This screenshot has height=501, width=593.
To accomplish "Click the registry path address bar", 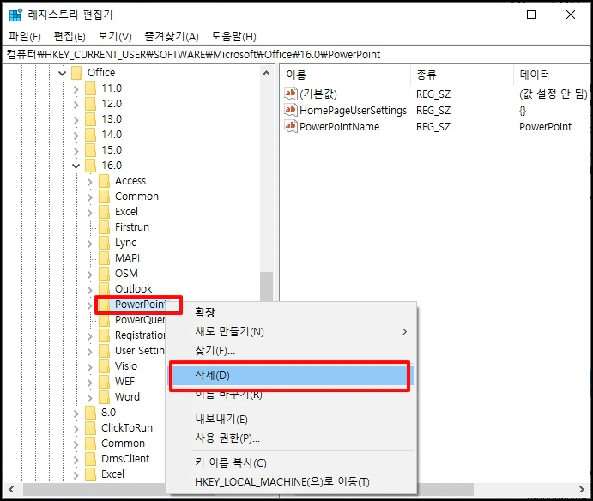I will pyautogui.click(x=297, y=55).
